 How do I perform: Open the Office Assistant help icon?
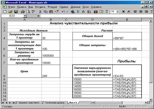pyautogui.click(x=101, y=12)
